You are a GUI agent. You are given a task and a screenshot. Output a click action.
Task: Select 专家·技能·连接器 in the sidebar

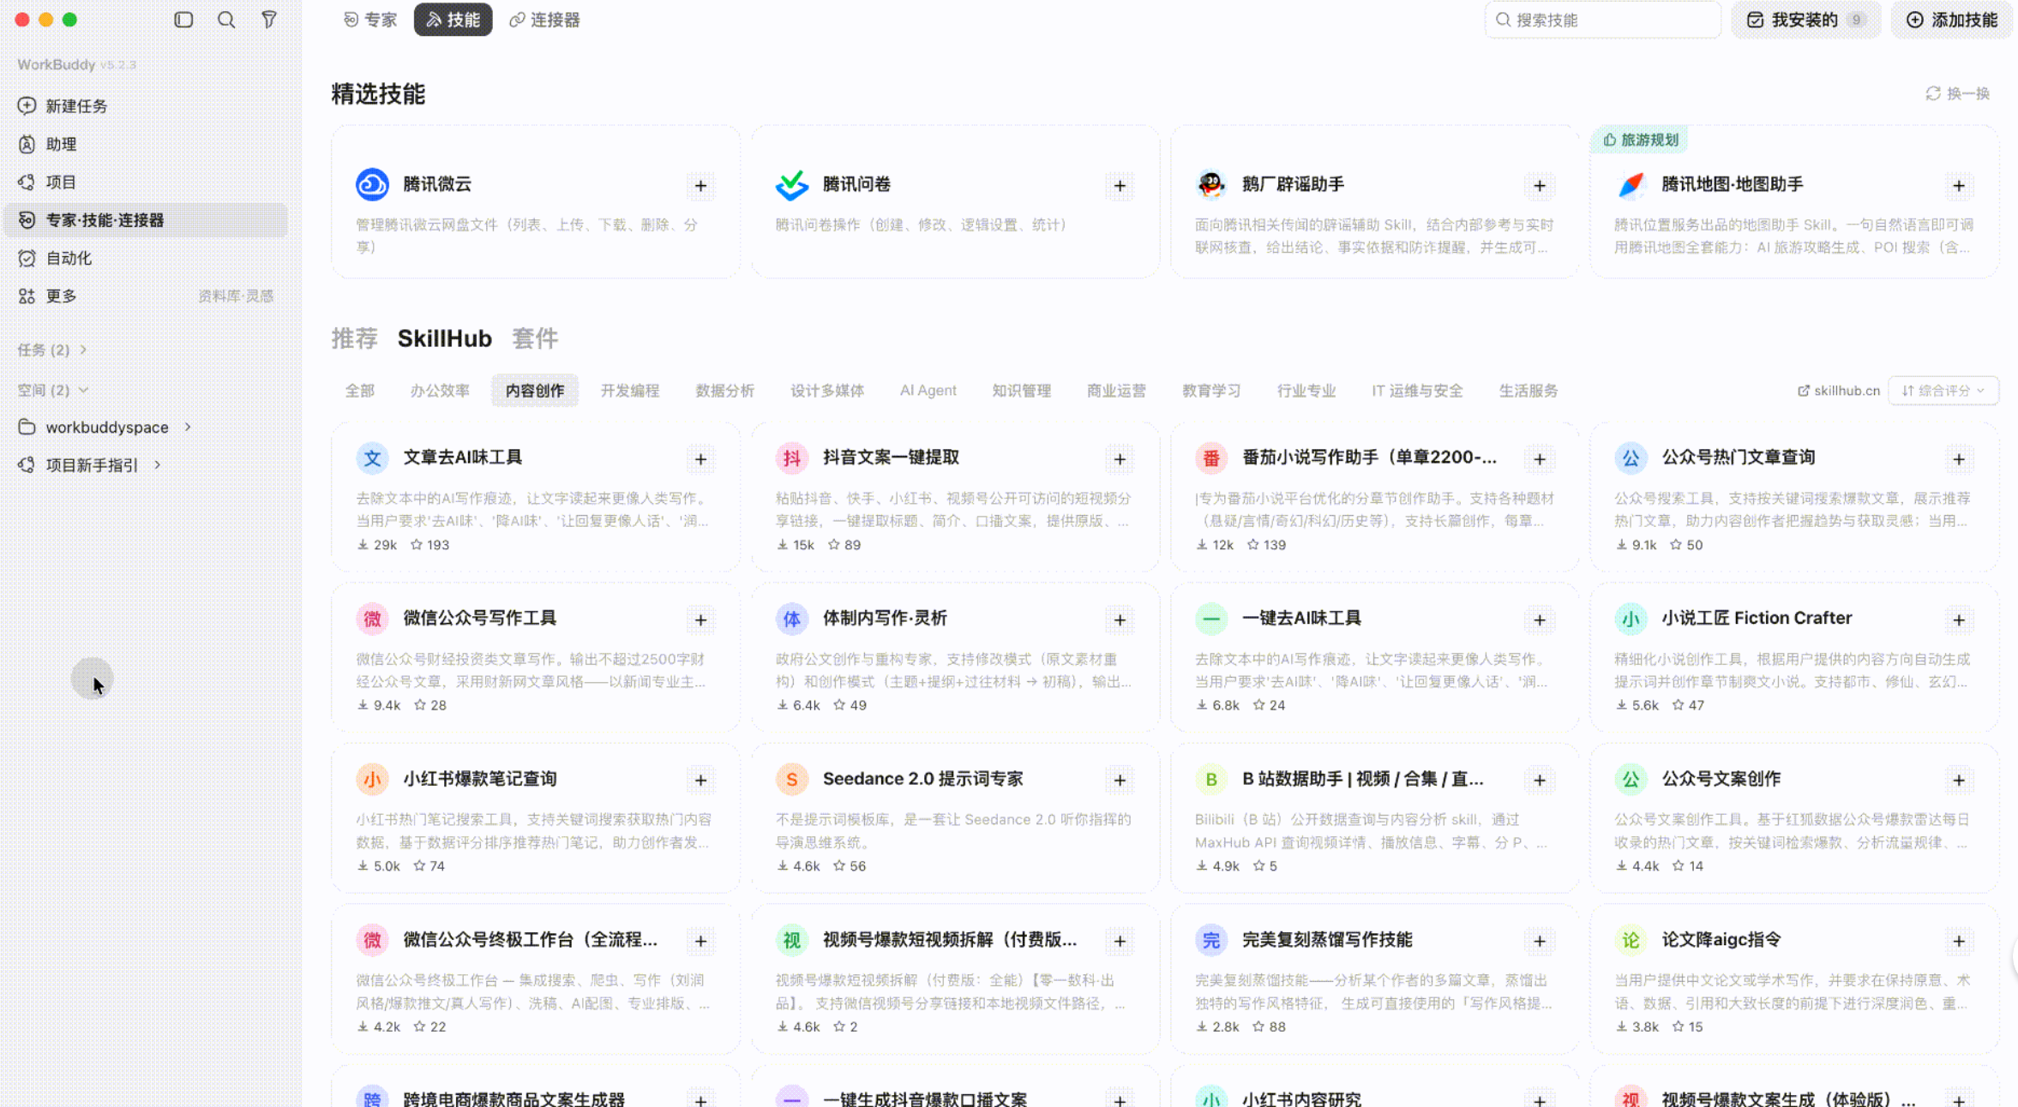click(146, 220)
